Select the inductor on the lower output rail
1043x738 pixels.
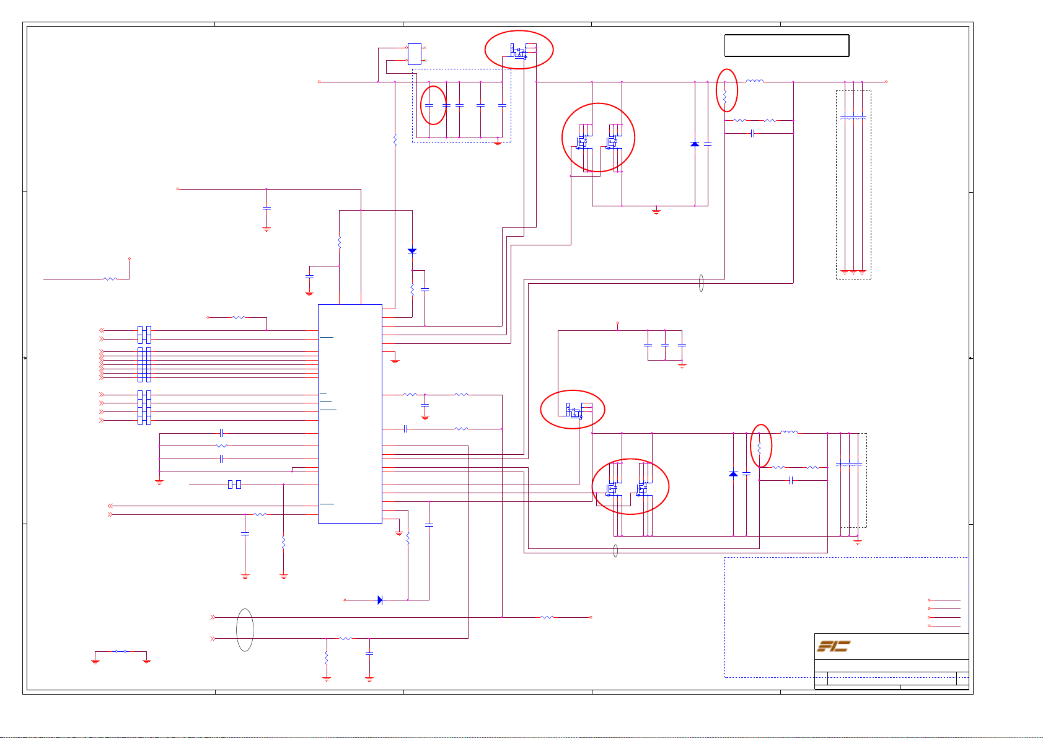[x=789, y=432]
